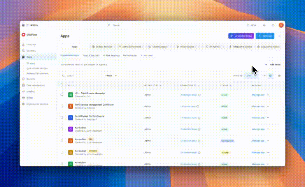Screen dimensions: 305x187
Task: Switch to the AI Agents tab
Action: tap(213, 47)
